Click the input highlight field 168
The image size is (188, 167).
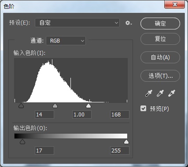coord(120,114)
